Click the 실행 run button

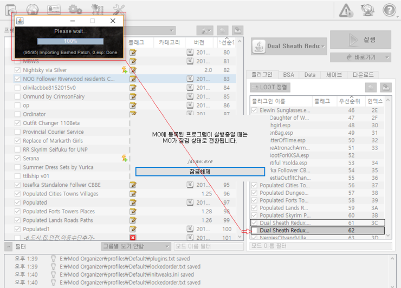pyautogui.click(x=360, y=40)
